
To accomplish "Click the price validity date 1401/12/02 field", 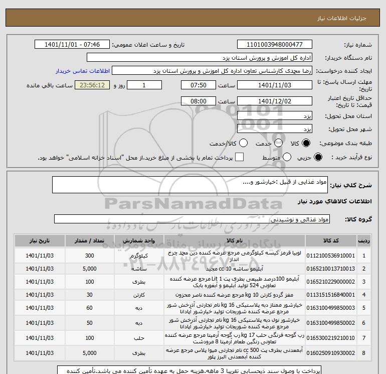I will [275, 101].
